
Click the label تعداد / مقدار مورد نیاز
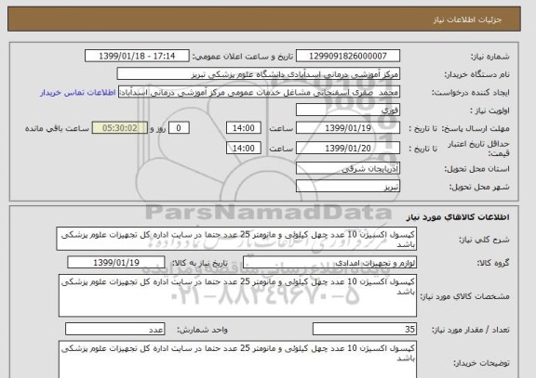470,330
